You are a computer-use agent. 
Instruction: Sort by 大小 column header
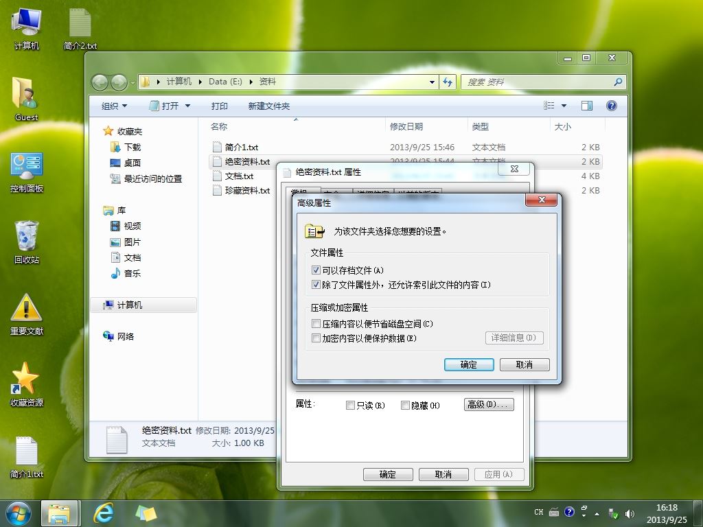(577, 127)
